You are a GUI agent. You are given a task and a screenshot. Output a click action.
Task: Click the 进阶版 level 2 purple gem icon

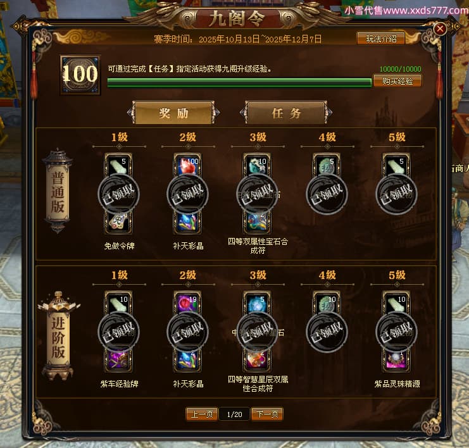(x=187, y=303)
